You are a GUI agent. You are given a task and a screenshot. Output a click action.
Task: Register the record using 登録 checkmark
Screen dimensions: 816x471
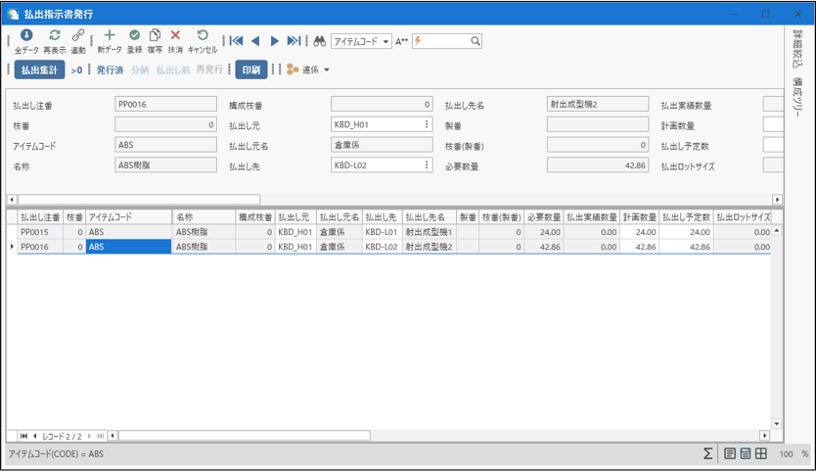(x=134, y=36)
